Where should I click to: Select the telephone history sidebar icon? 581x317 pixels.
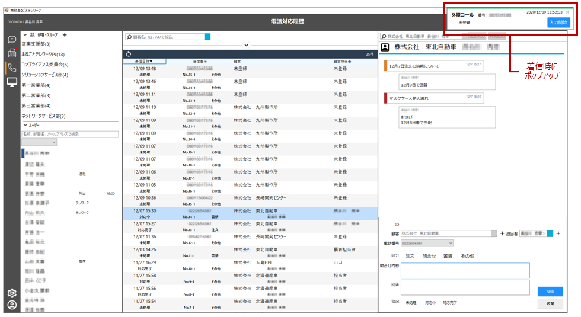11,68
